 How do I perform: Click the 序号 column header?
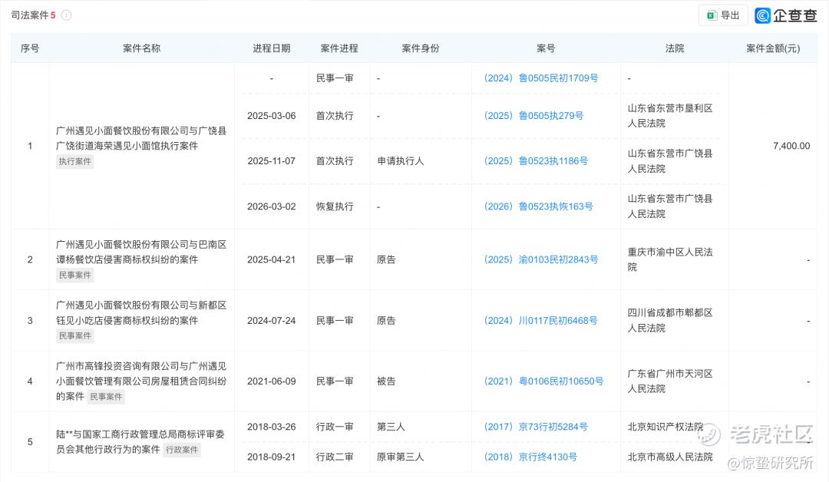pos(30,48)
